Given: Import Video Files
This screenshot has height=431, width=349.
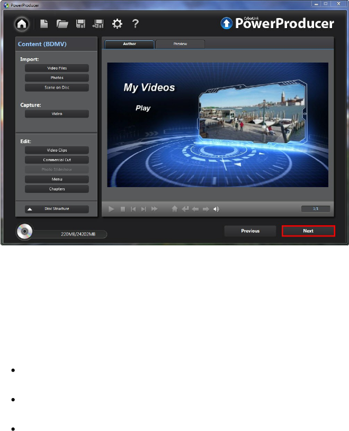Looking at the screenshot, I should click(57, 68).
